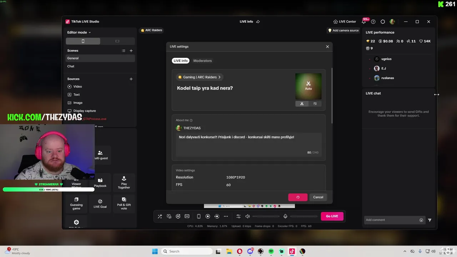
Task: Select the General scene
Action: coord(100,58)
